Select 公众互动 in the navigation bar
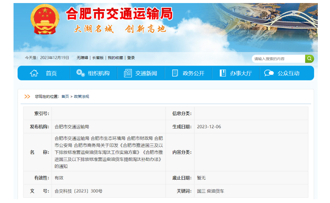This screenshot has height=203, width=330. (288, 73)
